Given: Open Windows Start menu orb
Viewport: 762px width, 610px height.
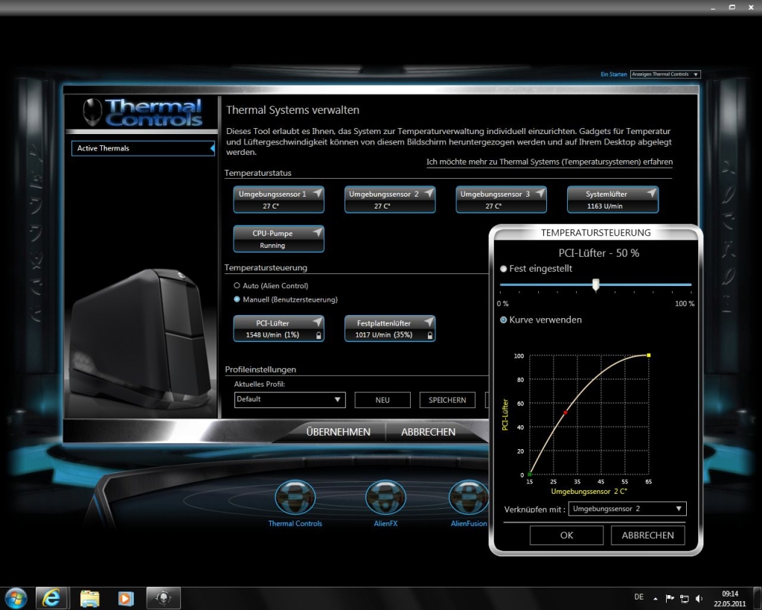Looking at the screenshot, I should (x=16, y=598).
